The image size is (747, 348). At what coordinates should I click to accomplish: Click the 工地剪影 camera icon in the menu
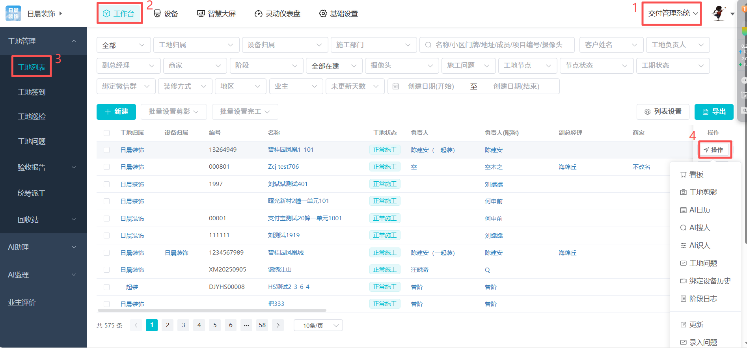683,192
